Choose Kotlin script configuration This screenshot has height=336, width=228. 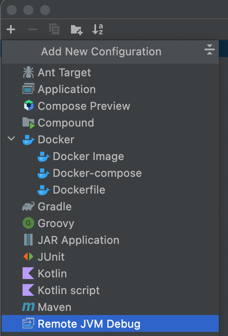[68, 290]
